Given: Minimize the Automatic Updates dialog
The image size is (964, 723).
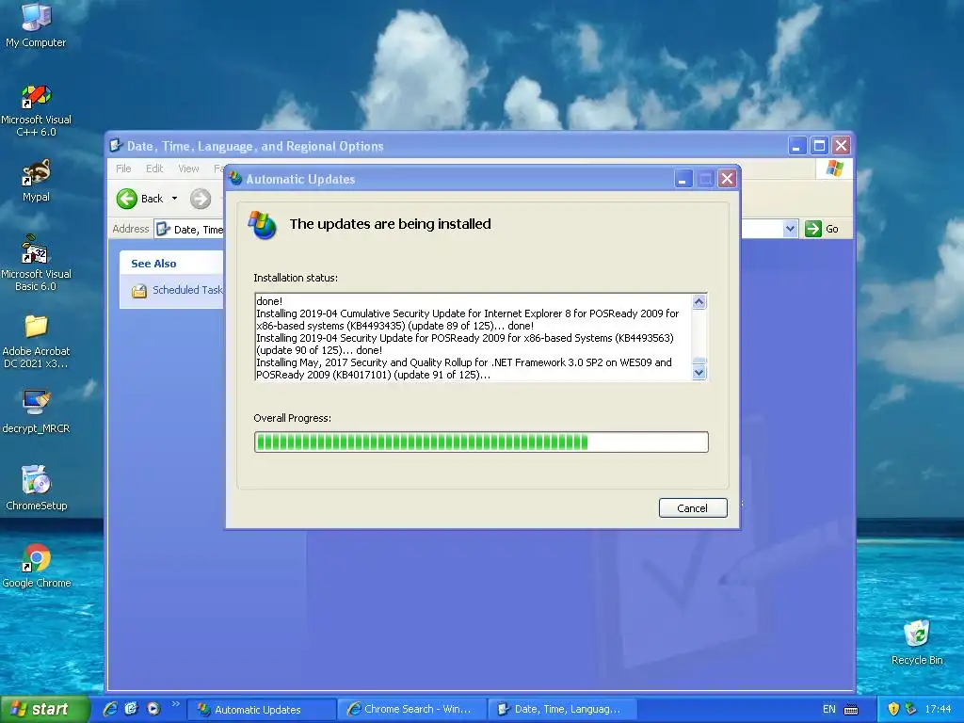Looking at the screenshot, I should (x=683, y=179).
